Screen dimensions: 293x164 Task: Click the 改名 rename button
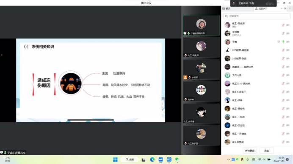coord(267,151)
